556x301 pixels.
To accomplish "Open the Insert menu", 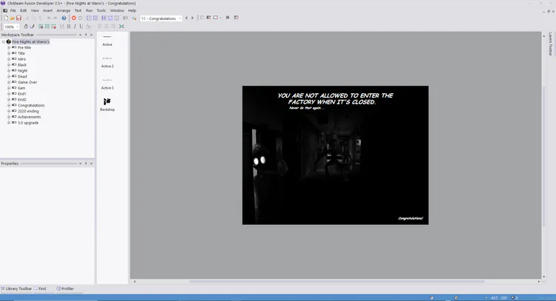I will (x=47, y=10).
